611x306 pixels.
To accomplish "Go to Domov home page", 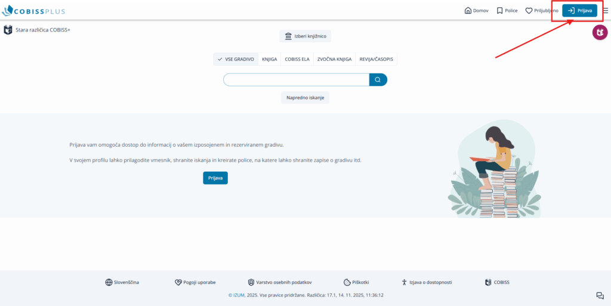I will [x=476, y=11].
